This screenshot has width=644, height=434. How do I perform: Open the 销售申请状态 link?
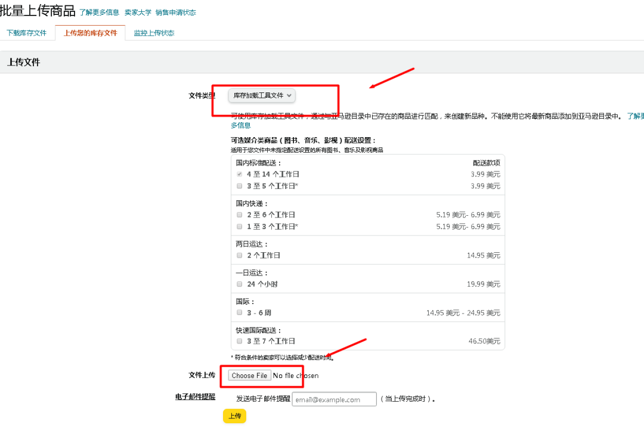[176, 11]
